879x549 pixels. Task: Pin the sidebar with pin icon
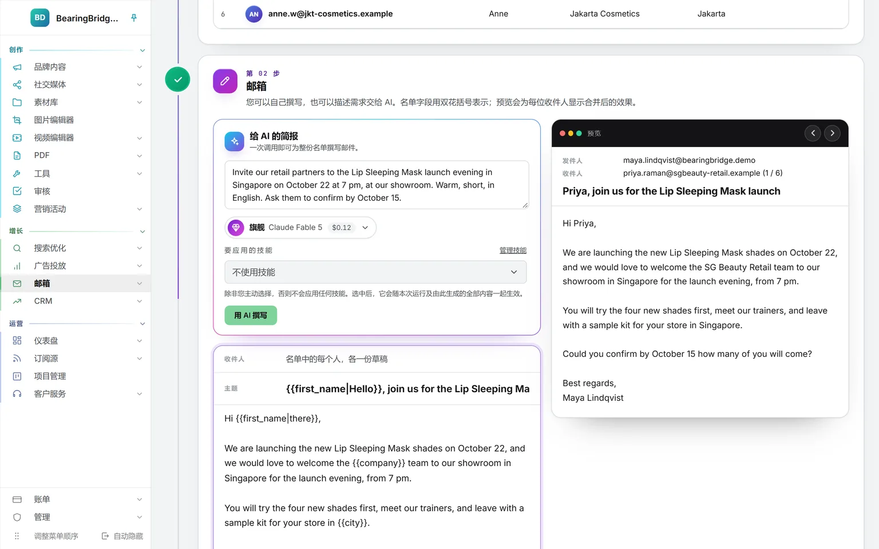click(x=134, y=18)
